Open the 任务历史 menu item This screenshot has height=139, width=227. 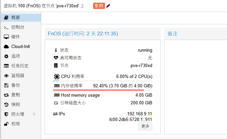pyautogui.click(x=20, y=66)
